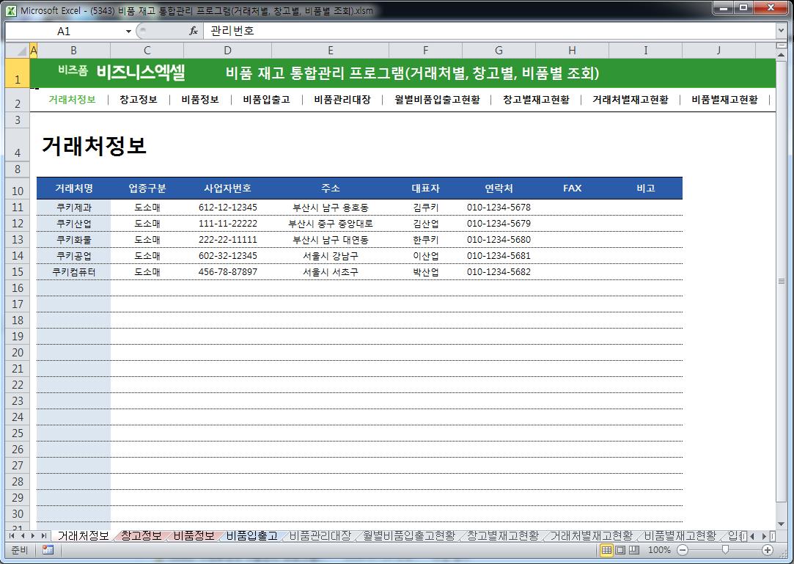Click the zoom in plus button
The height and width of the screenshot is (564, 794).
coord(768,550)
